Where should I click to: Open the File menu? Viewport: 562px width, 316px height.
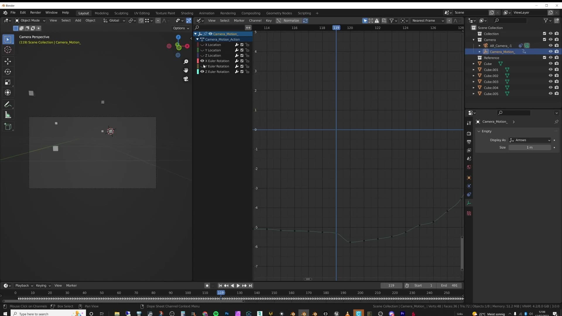13,13
